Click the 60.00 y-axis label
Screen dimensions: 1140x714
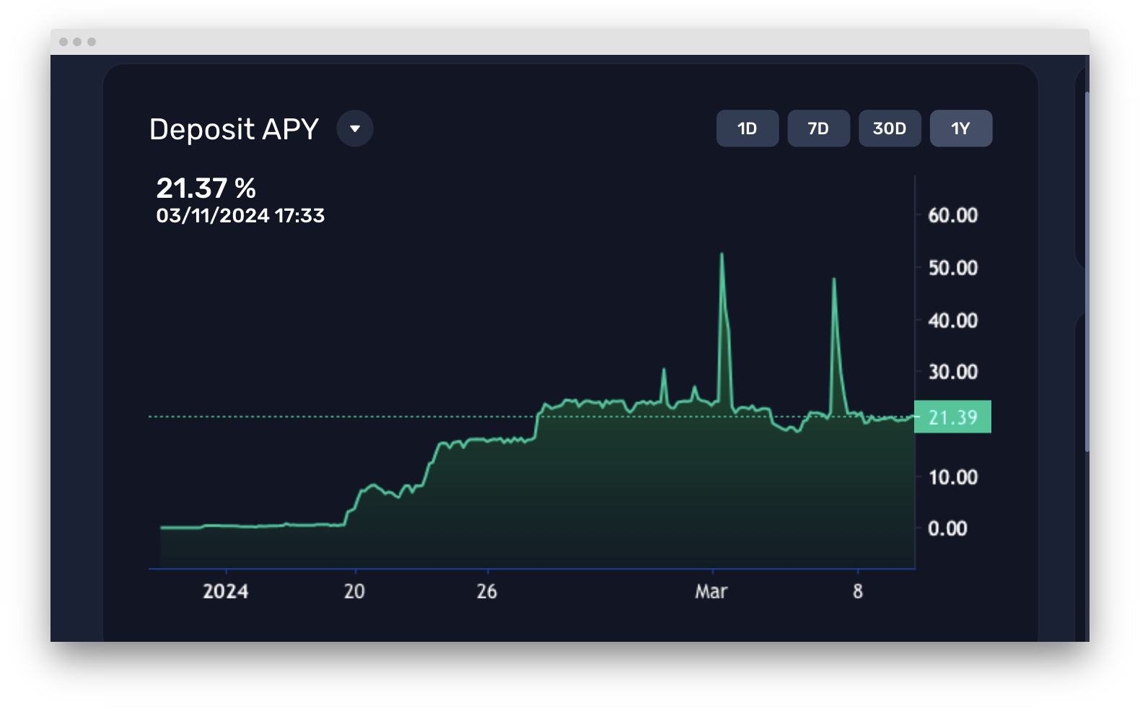click(x=952, y=215)
